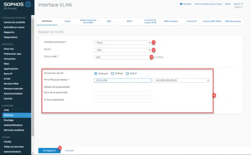Open Central in sidebar

click(8, 99)
